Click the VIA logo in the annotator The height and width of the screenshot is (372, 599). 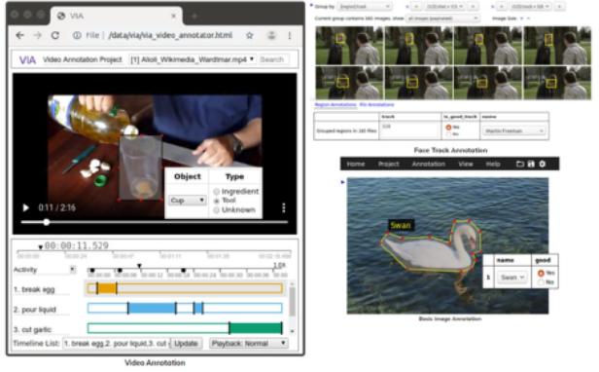[x=27, y=60]
